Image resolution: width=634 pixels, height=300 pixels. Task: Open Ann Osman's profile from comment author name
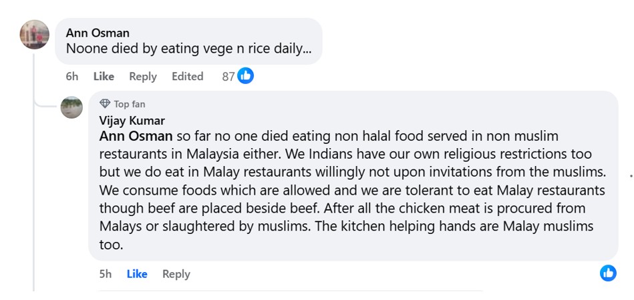[x=98, y=33]
